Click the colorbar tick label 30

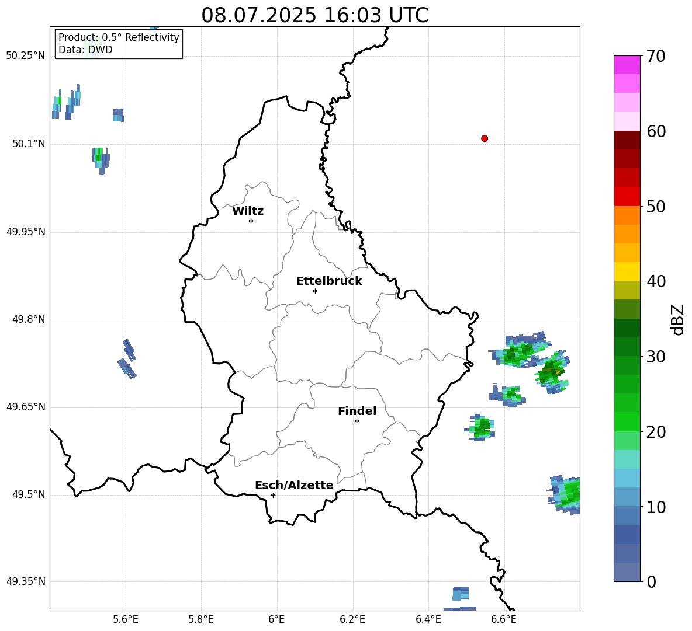point(656,357)
